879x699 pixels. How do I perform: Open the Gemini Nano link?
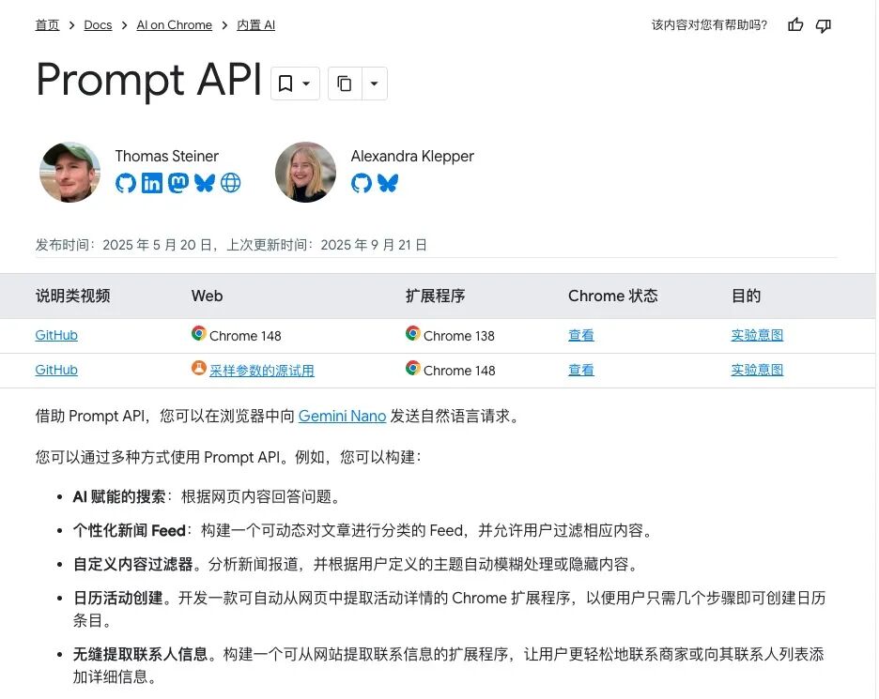click(x=342, y=417)
